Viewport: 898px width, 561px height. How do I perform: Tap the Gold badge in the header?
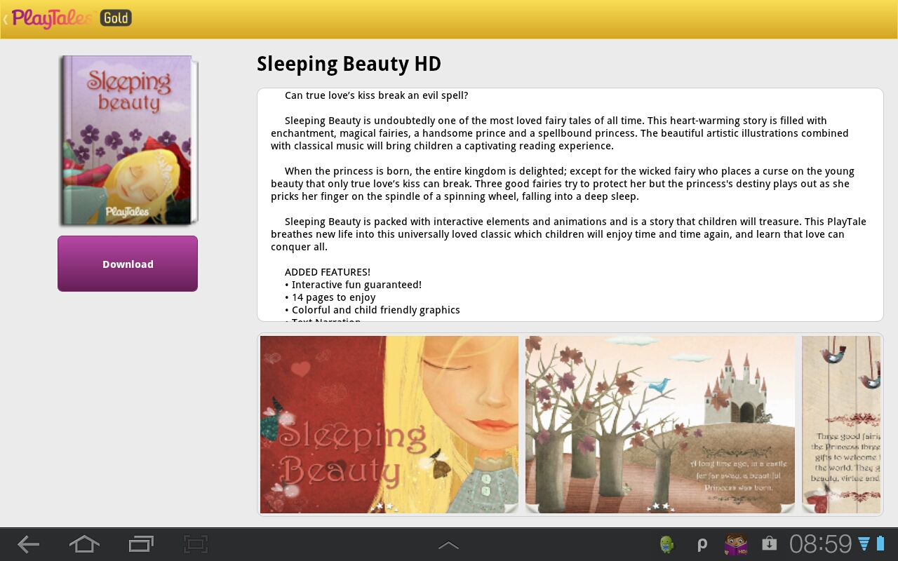pos(116,18)
